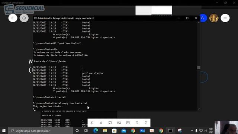Click the MD "prof Yan Coelho" command line
Screen dimensions: 238x134
tap(57, 44)
